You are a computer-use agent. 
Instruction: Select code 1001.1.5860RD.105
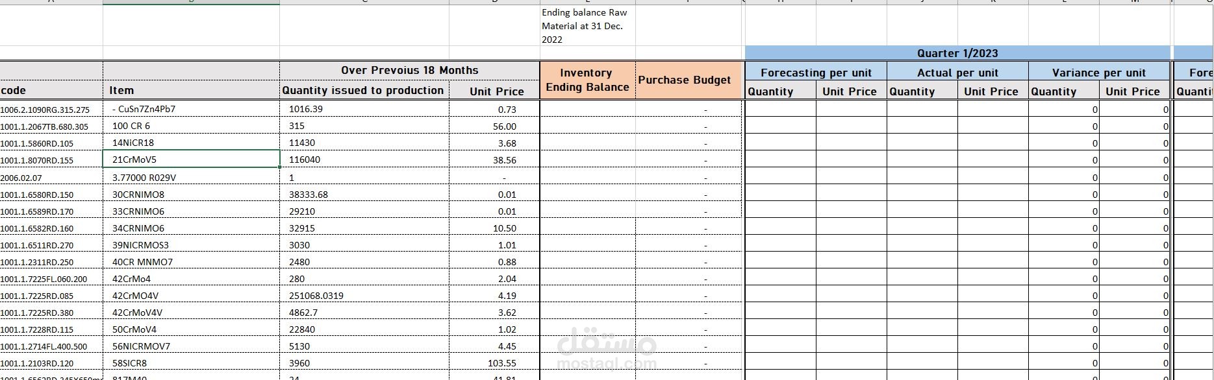point(51,143)
